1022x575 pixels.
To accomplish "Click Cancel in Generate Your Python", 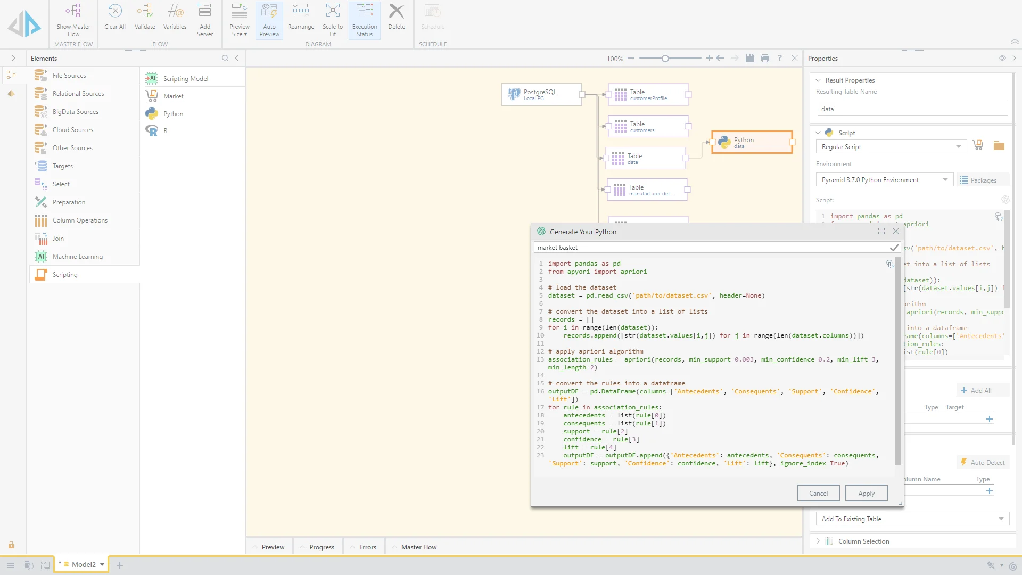I will pyautogui.click(x=818, y=494).
